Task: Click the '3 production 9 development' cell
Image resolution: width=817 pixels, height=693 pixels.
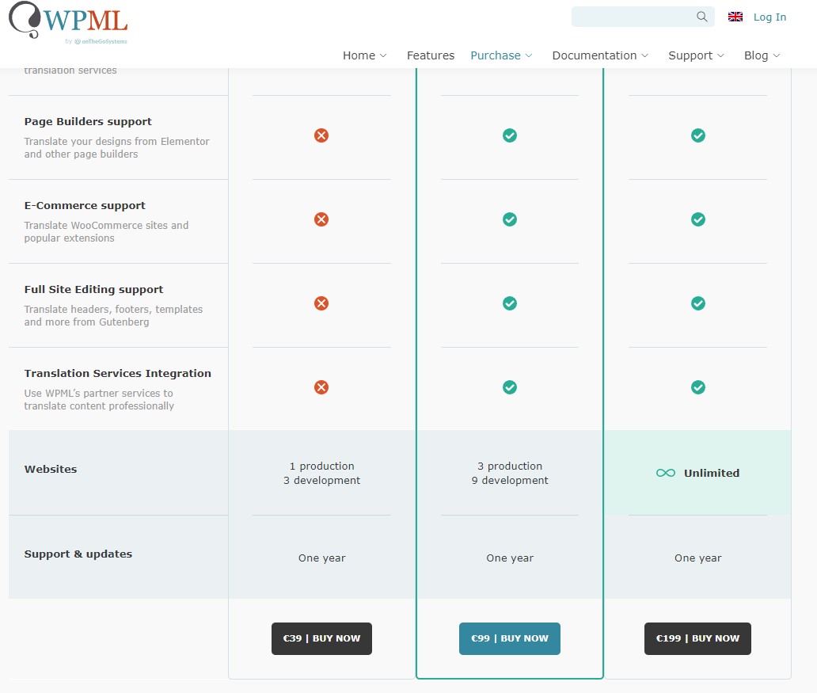Action: click(510, 473)
